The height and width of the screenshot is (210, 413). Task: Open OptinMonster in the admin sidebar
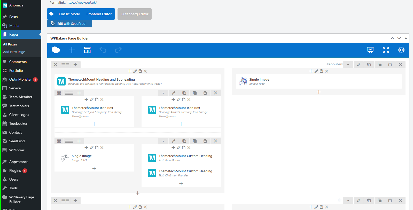point(20,79)
